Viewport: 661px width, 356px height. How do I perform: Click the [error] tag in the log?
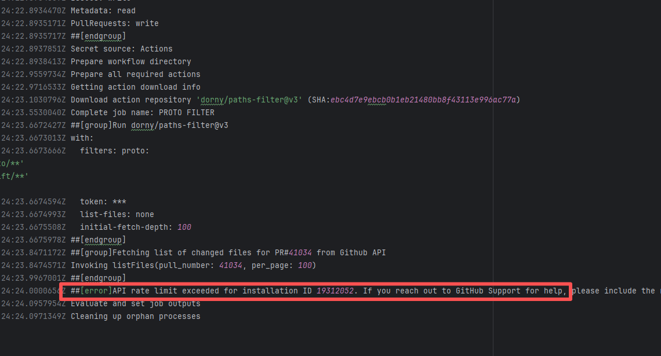(x=96, y=291)
